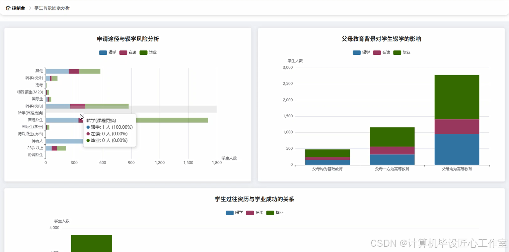The image size is (509, 252).
Task: Click the 高考 y-axis label
Action: pos(39,85)
